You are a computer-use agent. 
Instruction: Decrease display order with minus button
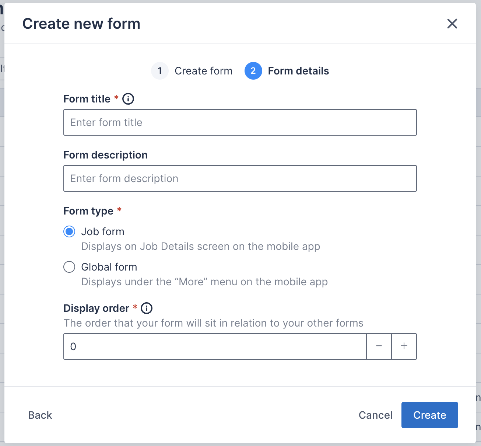(379, 346)
